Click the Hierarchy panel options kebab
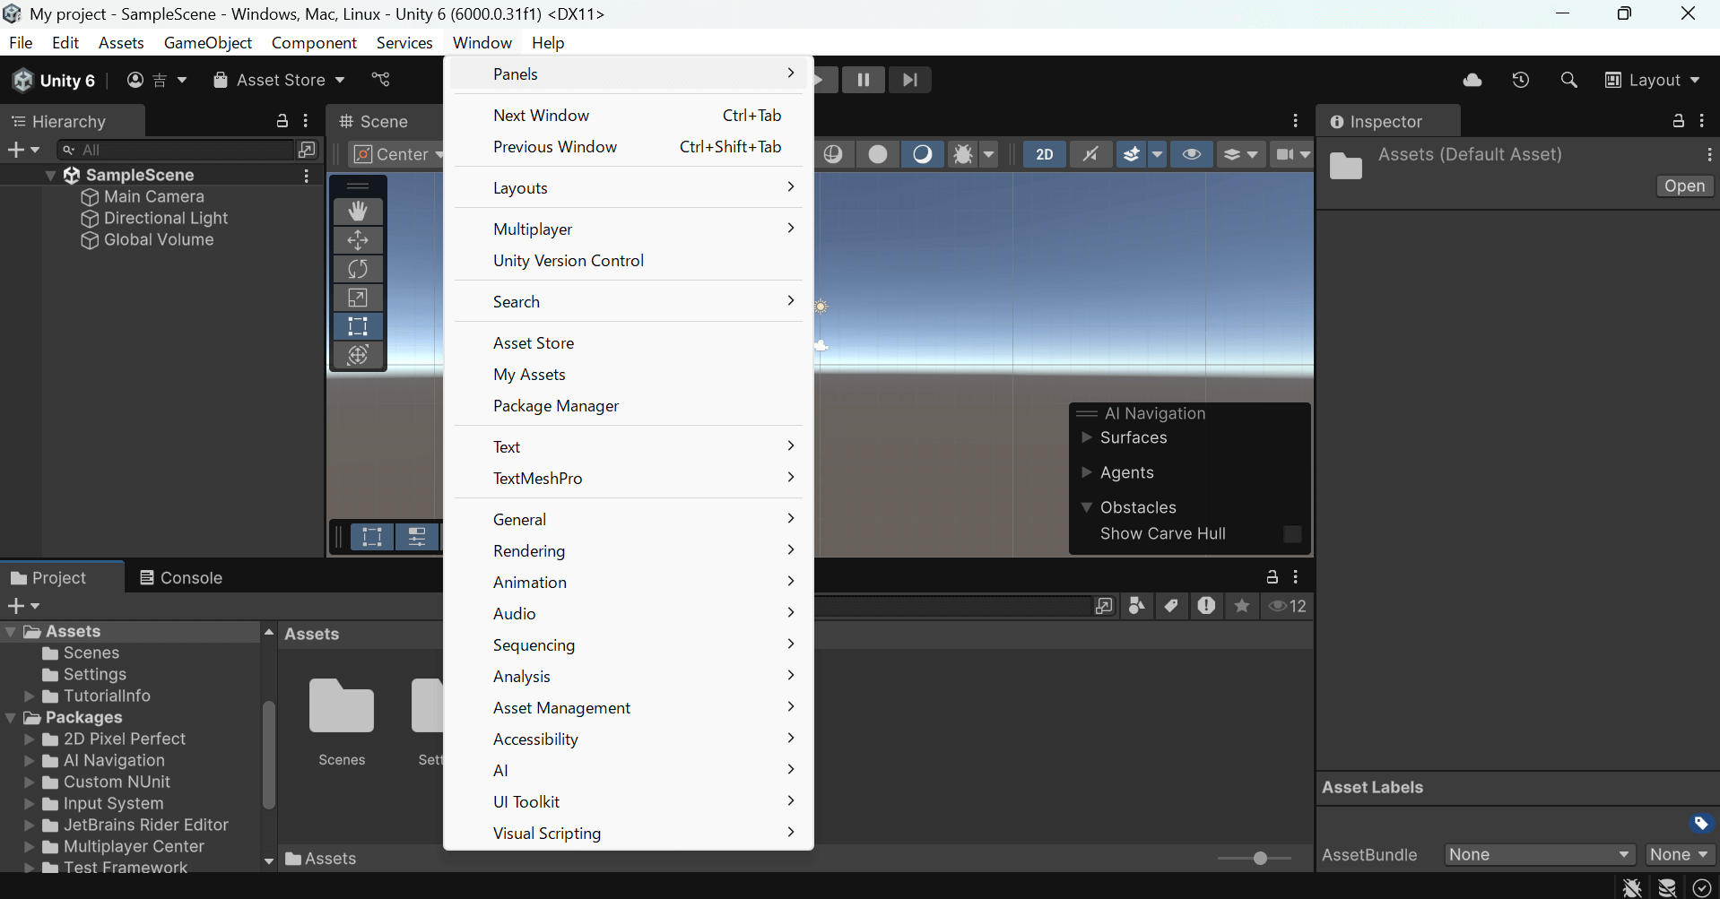Viewport: 1720px width, 899px height. [306, 121]
